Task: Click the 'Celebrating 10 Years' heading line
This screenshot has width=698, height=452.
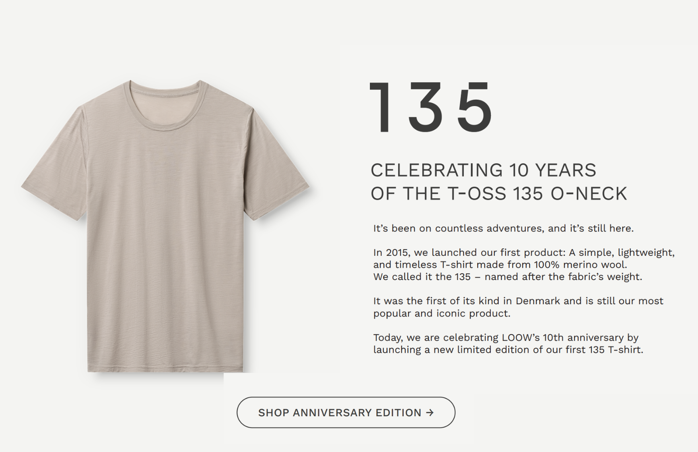Action: pyautogui.click(x=483, y=170)
